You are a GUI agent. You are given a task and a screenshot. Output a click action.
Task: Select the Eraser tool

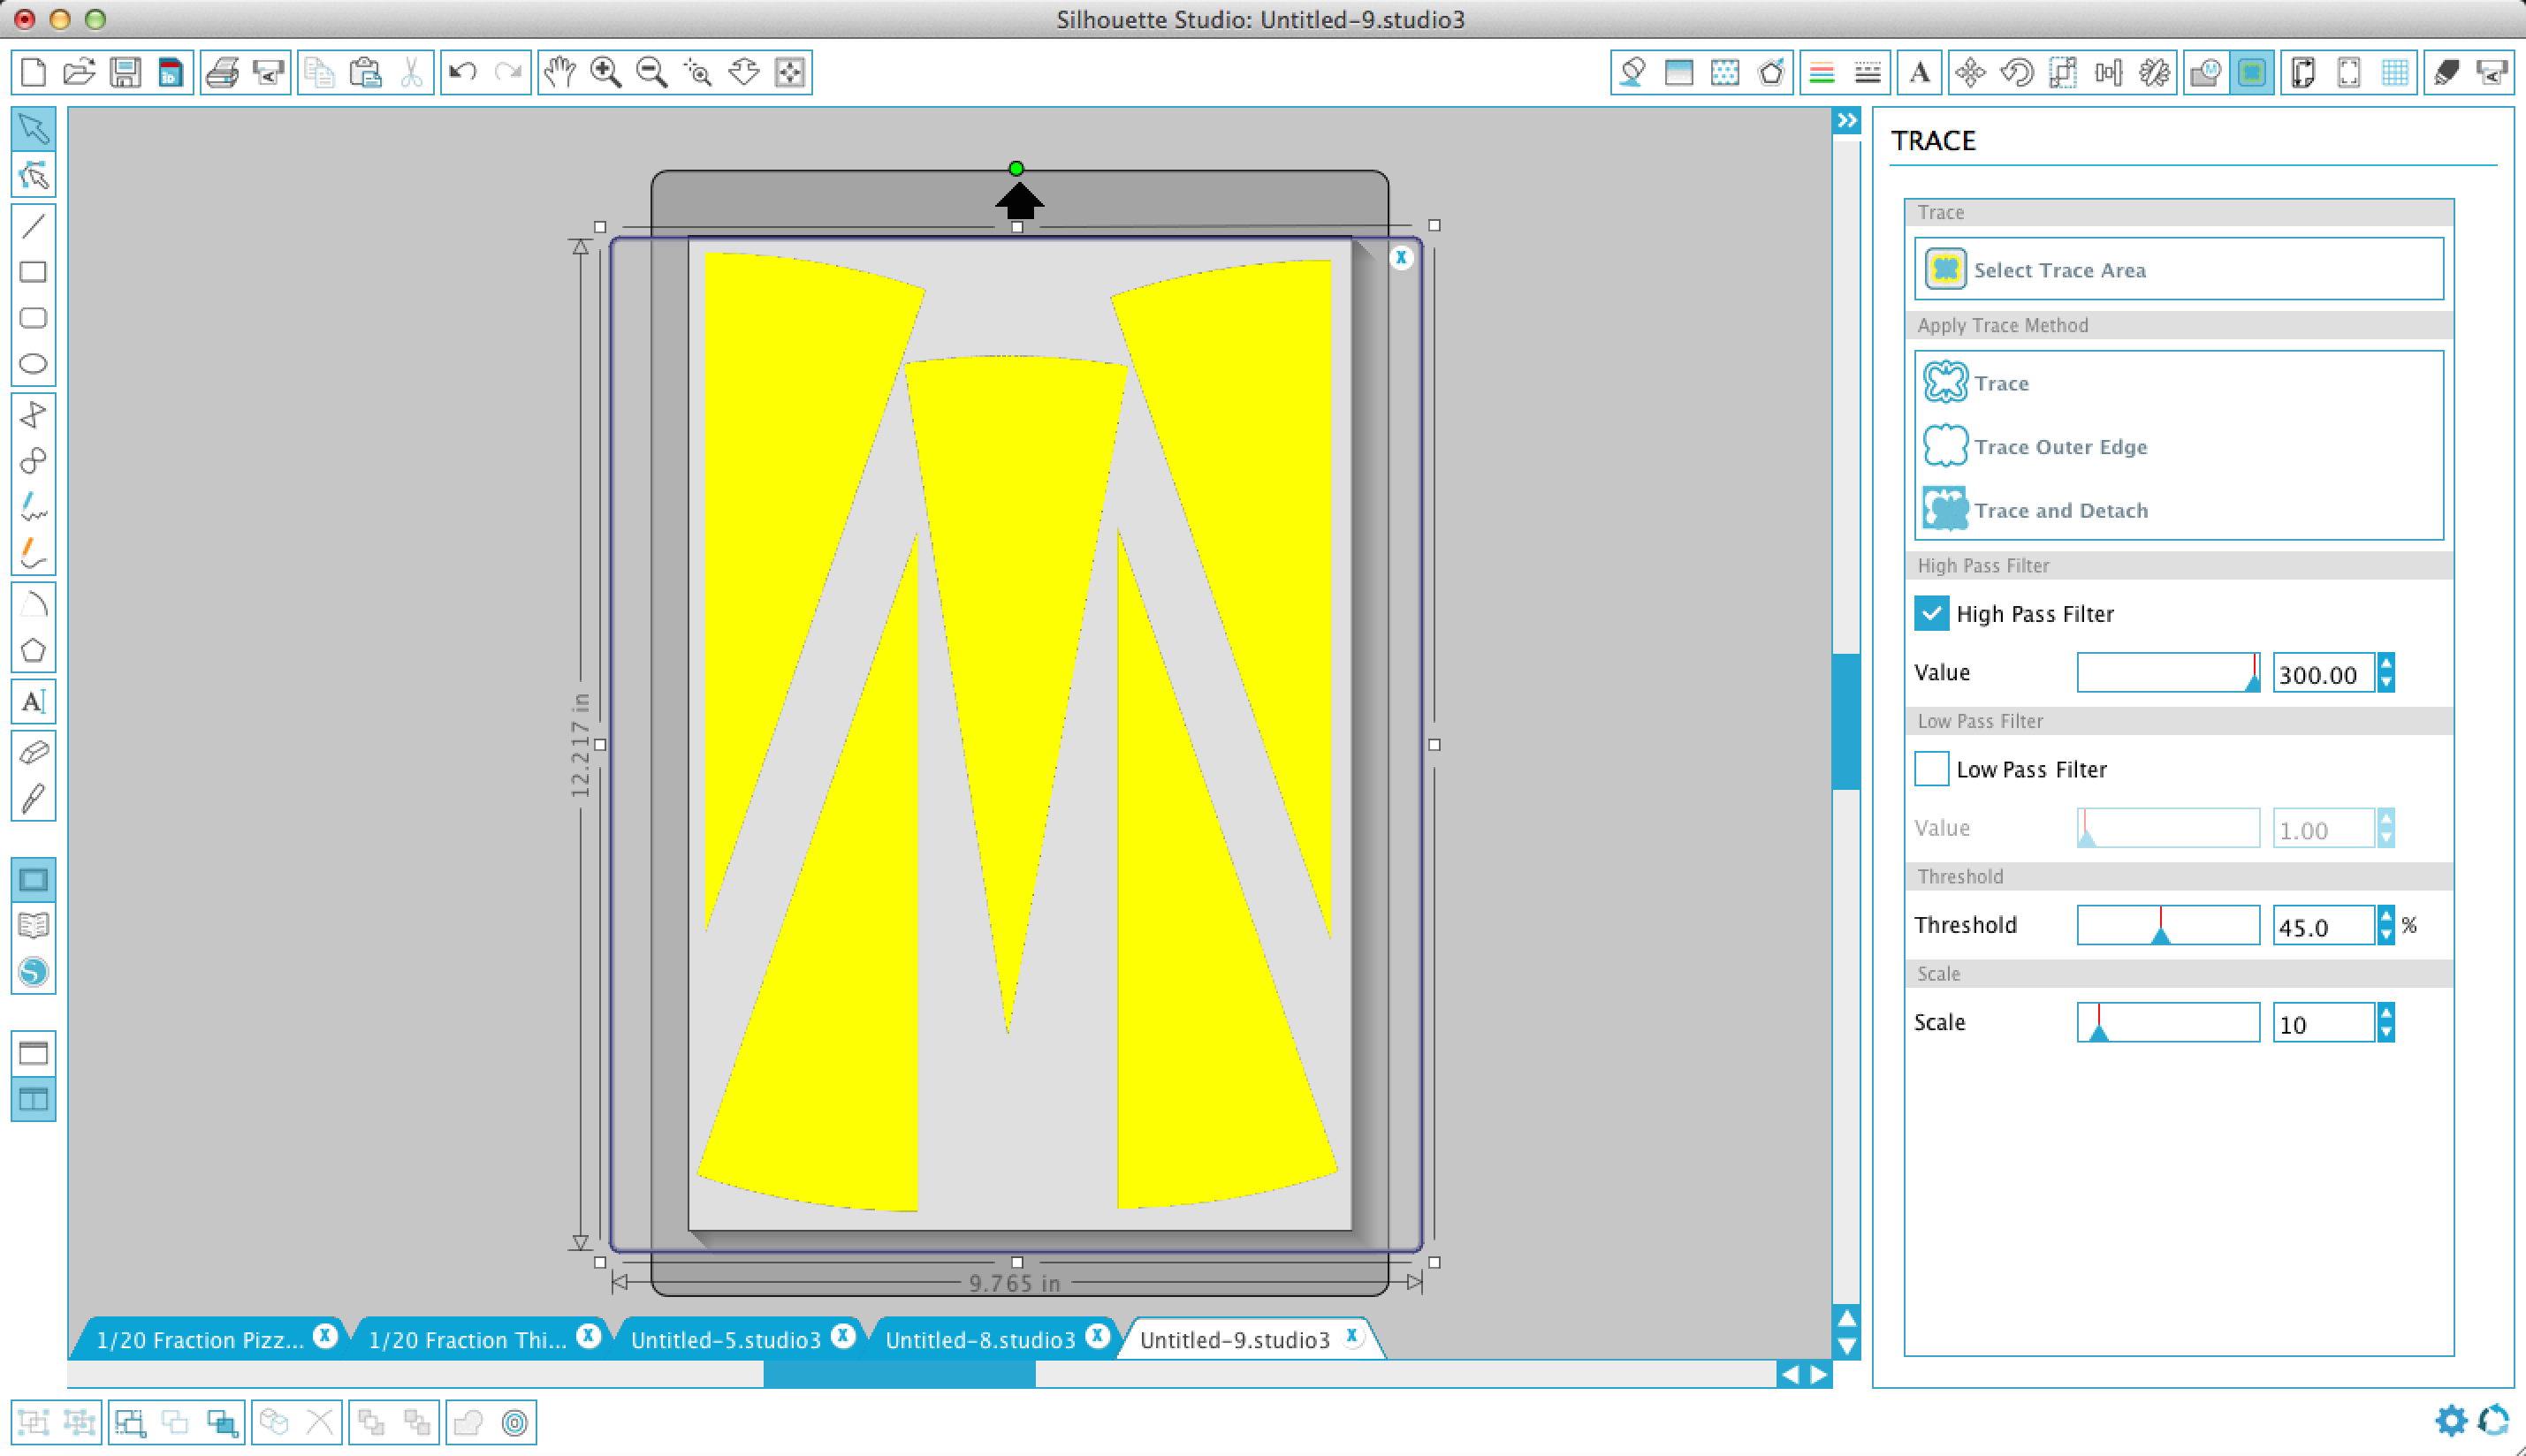(33, 753)
